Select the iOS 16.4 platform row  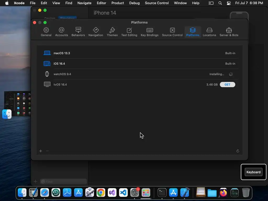[x=139, y=64]
